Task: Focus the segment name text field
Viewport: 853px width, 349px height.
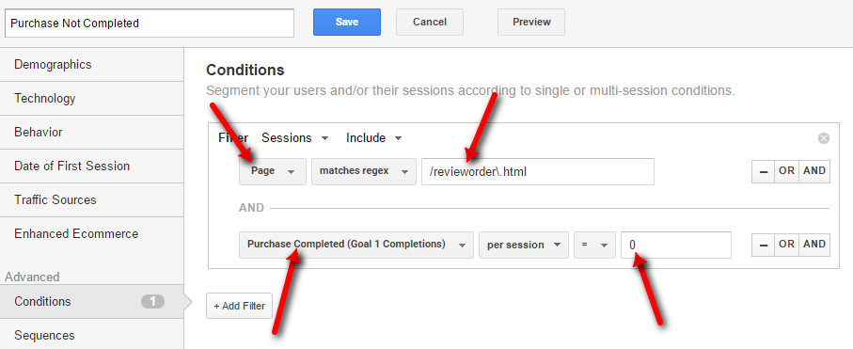Action: 150,24
